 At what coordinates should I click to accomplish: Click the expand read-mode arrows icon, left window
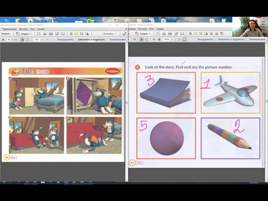point(125,33)
